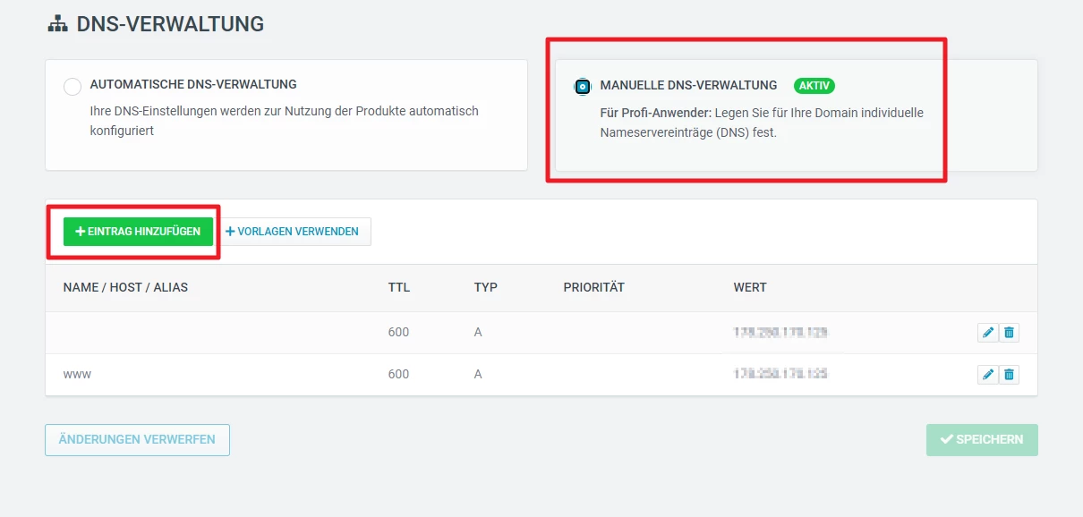1083x517 pixels.
Task: Select the Automatische DNS-Verwaltung radio button
Action: [x=72, y=87]
